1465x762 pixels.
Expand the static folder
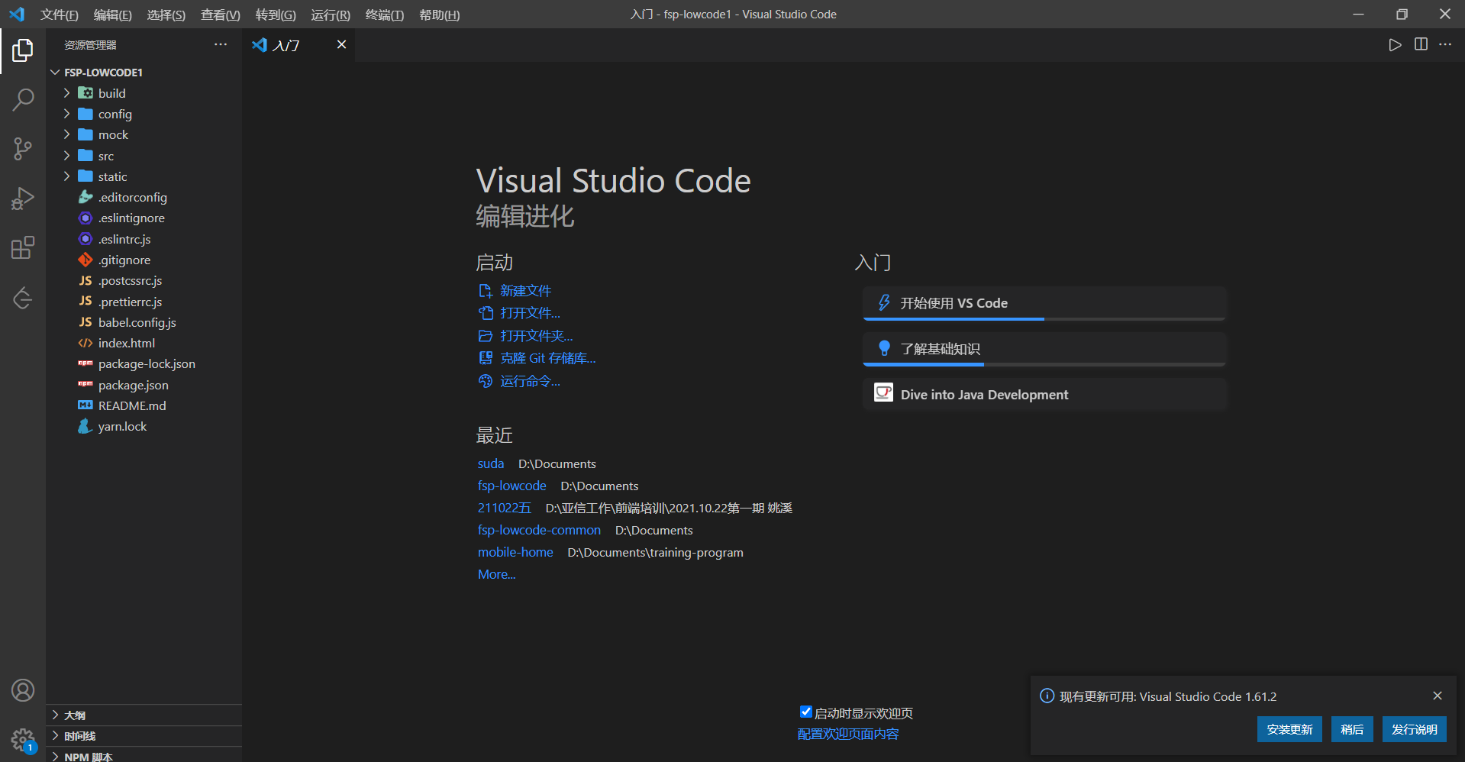coord(66,176)
